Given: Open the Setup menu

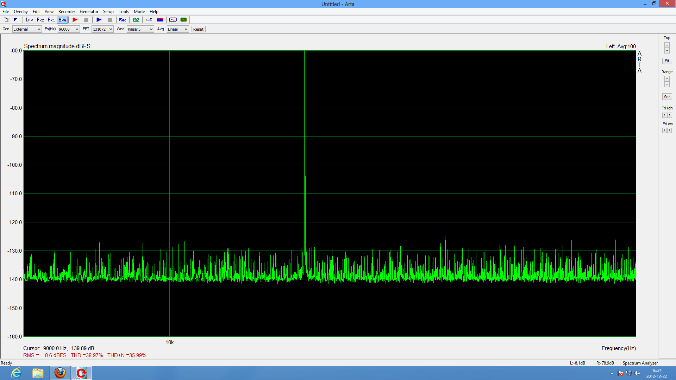Looking at the screenshot, I should (108, 11).
